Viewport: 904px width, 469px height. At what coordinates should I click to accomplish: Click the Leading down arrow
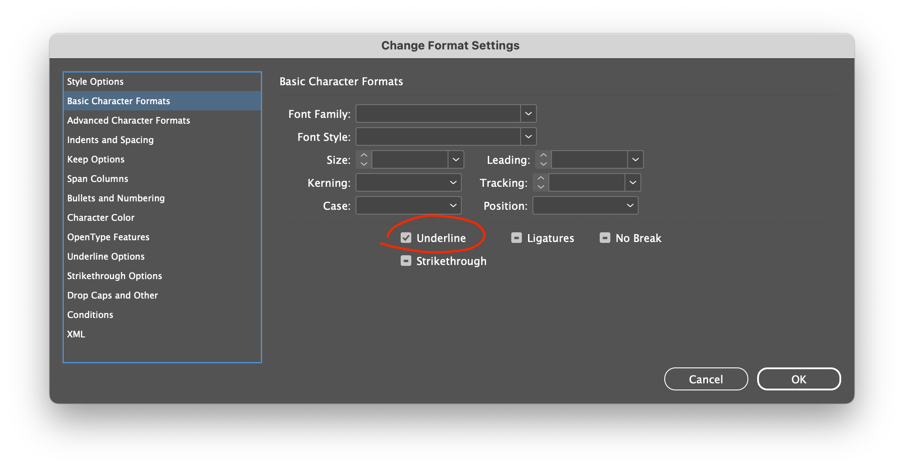pos(544,164)
